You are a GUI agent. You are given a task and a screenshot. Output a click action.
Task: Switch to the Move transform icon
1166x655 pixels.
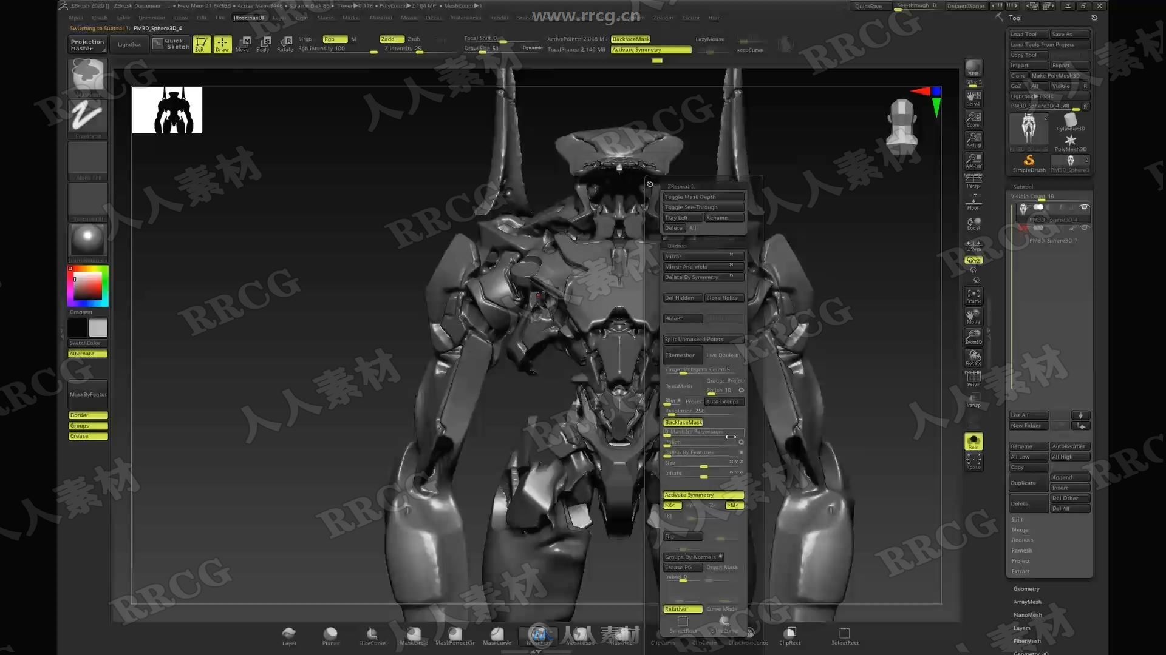[x=242, y=44]
